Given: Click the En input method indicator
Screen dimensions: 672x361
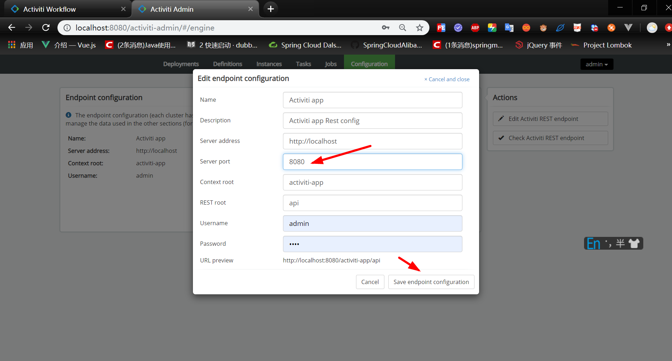Looking at the screenshot, I should point(593,244).
